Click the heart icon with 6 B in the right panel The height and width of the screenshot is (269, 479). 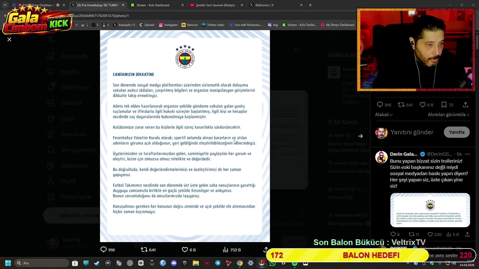pos(422,105)
